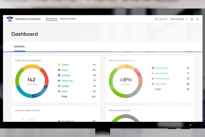This screenshot has width=205, height=137.
Task: Open the Focus vehicle link
Action: [64, 70]
